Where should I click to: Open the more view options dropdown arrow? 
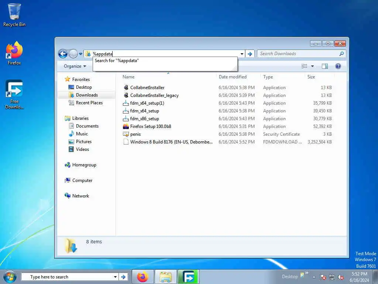(312, 66)
